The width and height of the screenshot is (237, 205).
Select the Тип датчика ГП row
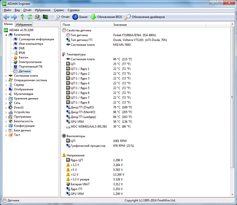click(146, 40)
